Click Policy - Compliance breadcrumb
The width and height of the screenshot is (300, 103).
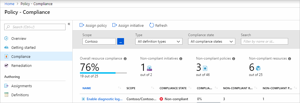(x=36, y=4)
